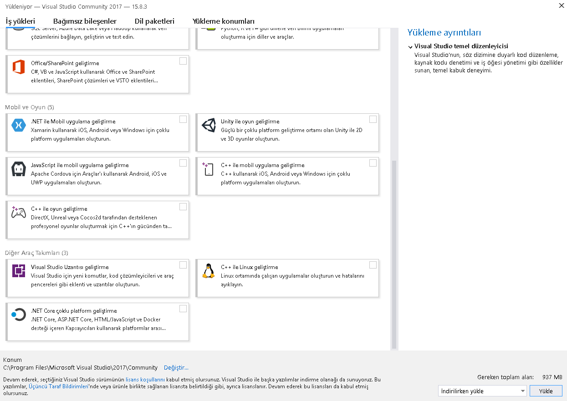Click the Xamarin mobile development icon
The width and height of the screenshot is (567, 401).
[19, 125]
